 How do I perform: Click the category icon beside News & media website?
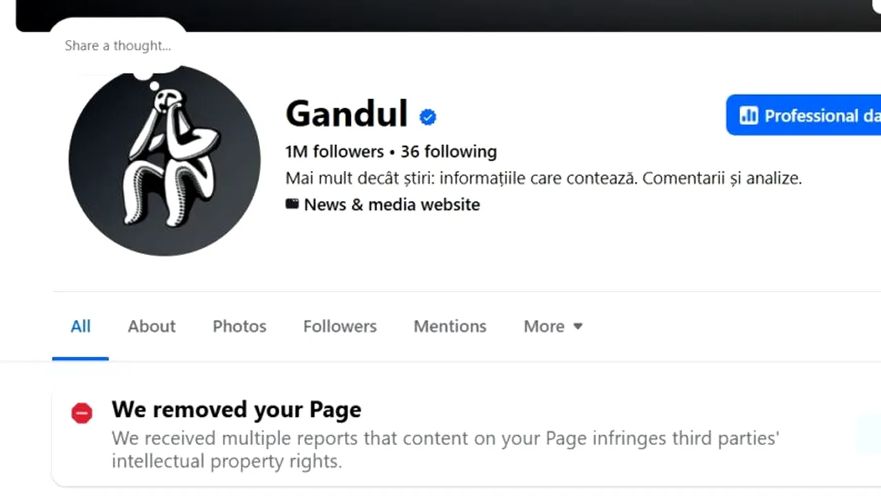(x=293, y=204)
